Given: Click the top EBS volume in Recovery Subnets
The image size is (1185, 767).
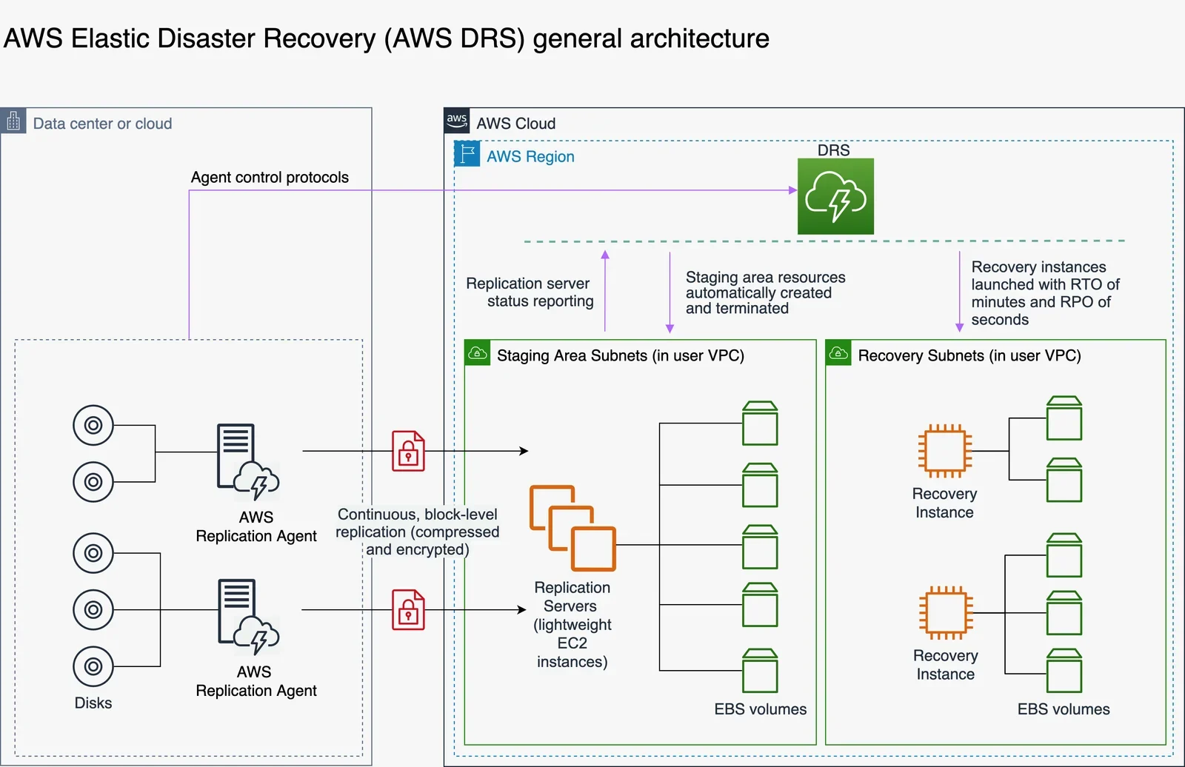Looking at the screenshot, I should (1064, 418).
